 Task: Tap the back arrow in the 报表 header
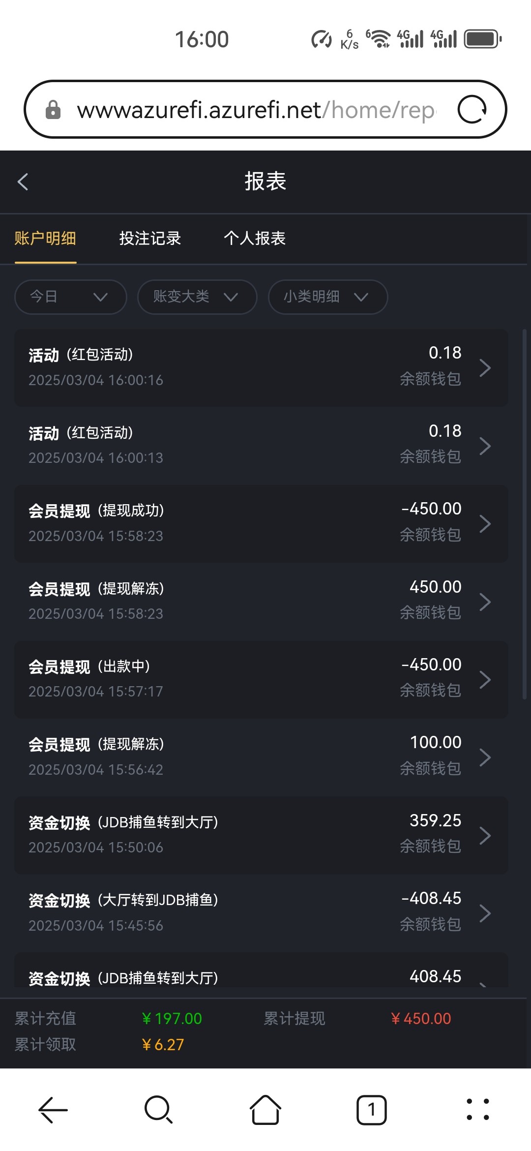coord(23,182)
